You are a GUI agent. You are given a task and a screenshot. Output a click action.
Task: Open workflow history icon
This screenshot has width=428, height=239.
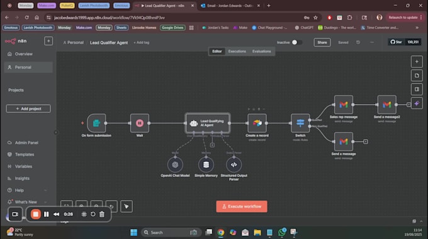tap(358, 43)
